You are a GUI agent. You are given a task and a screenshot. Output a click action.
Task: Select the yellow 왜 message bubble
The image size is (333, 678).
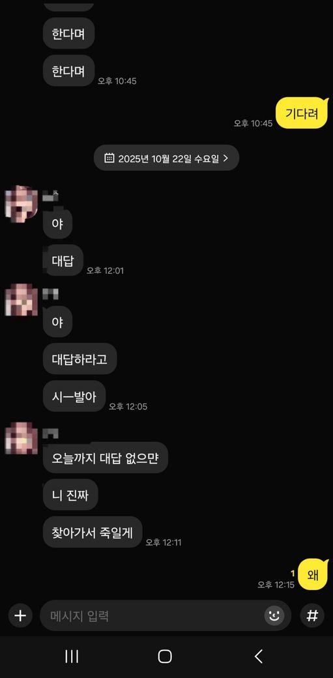click(313, 574)
